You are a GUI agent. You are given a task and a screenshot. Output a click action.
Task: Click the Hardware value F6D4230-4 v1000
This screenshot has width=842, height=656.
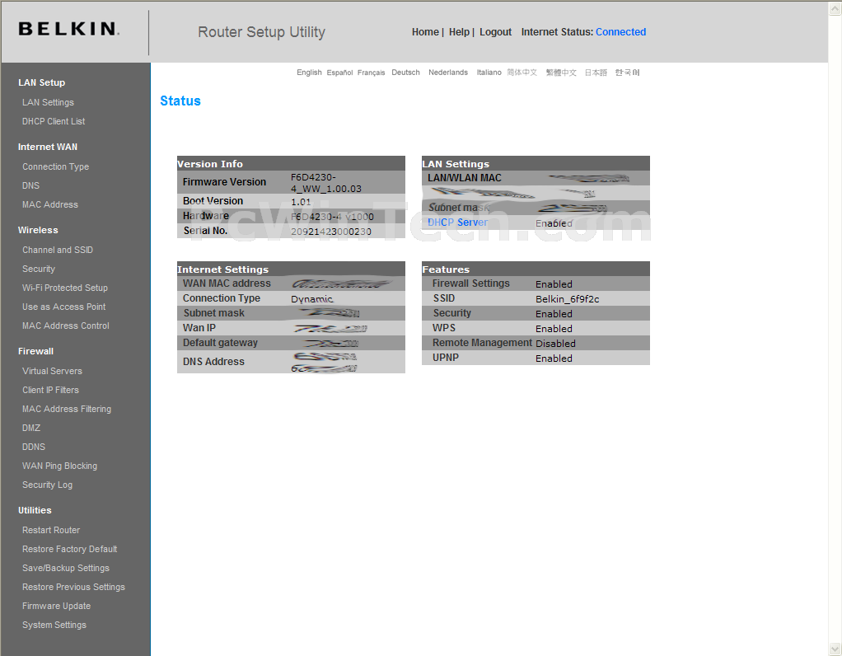point(332,217)
